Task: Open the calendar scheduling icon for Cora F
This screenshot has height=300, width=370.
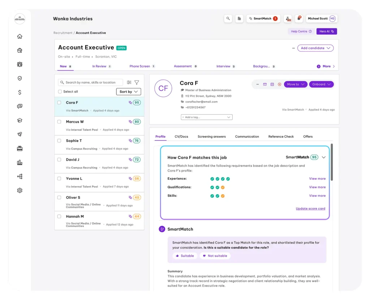Action: (x=272, y=84)
